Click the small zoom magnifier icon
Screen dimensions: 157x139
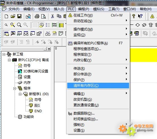tap(6, 25)
